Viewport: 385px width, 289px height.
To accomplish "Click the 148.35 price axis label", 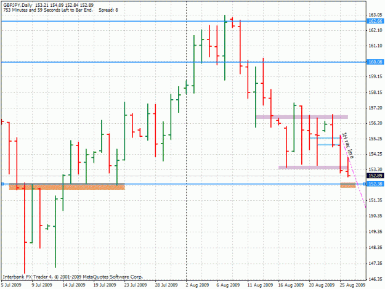I will (375, 248).
